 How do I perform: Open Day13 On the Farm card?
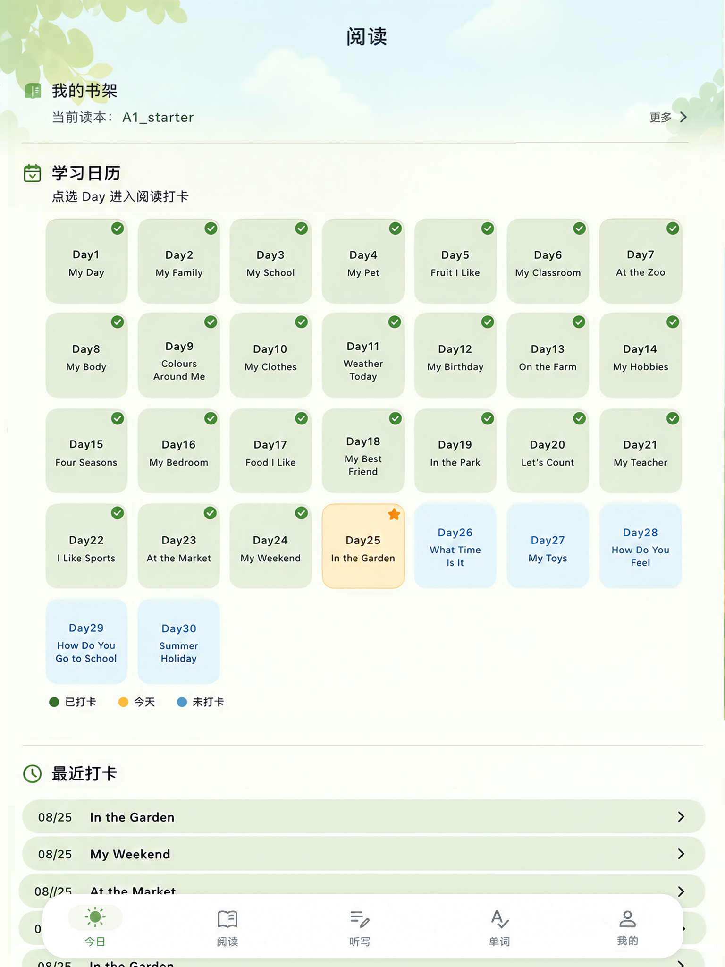pyautogui.click(x=548, y=355)
